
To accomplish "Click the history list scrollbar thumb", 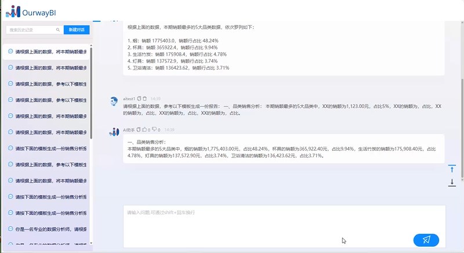I will (x=91, y=92).
